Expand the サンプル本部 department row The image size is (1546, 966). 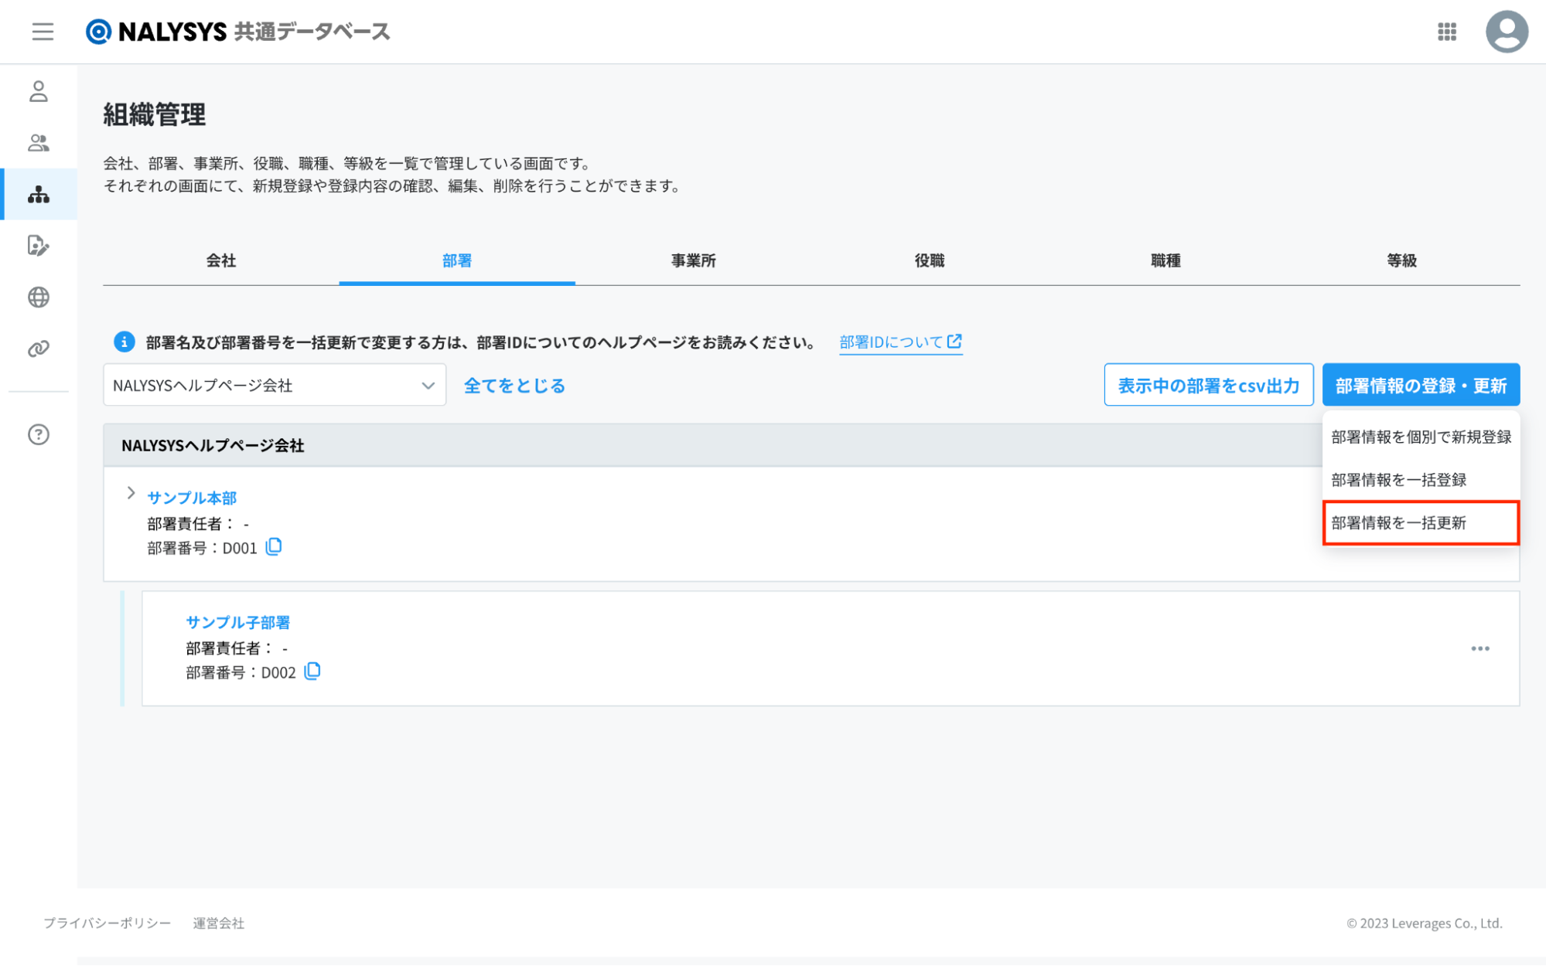pyautogui.click(x=131, y=493)
